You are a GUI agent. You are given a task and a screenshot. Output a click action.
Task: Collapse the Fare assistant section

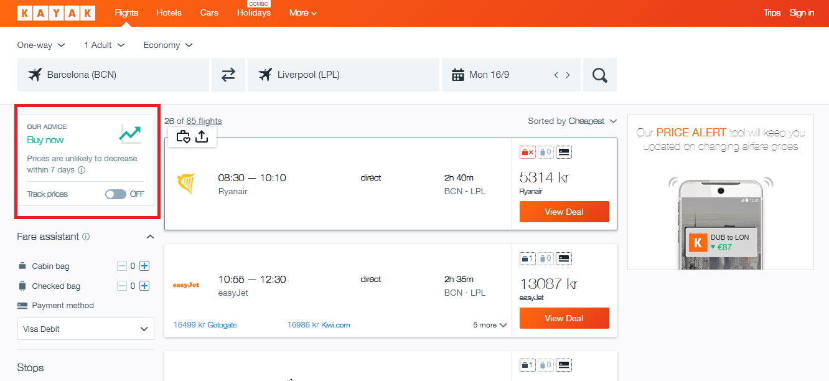[150, 237]
